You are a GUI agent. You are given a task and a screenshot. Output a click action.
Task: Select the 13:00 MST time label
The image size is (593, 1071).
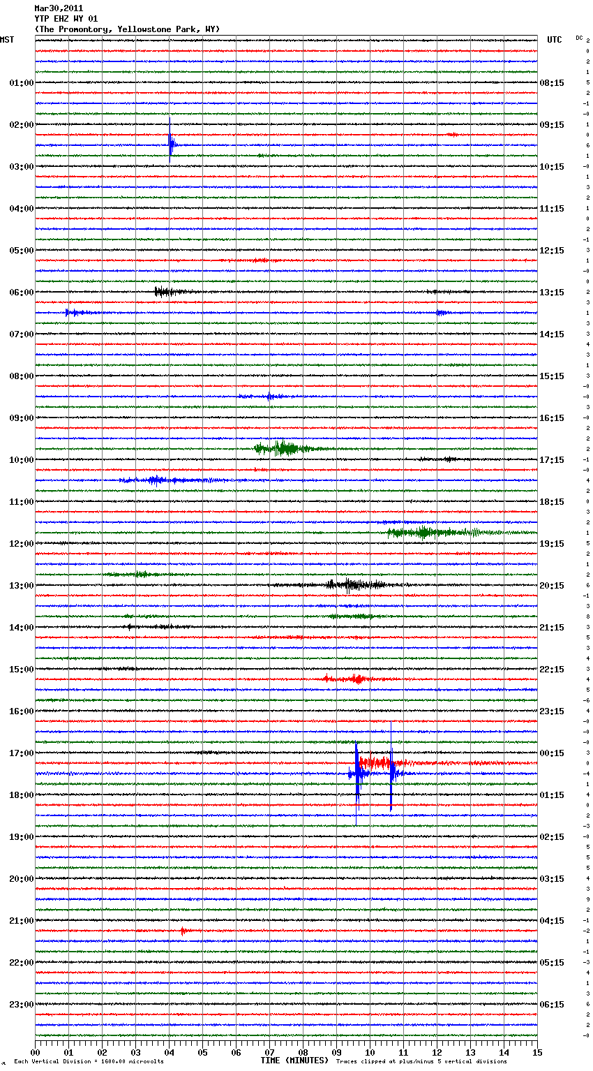[x=22, y=586]
